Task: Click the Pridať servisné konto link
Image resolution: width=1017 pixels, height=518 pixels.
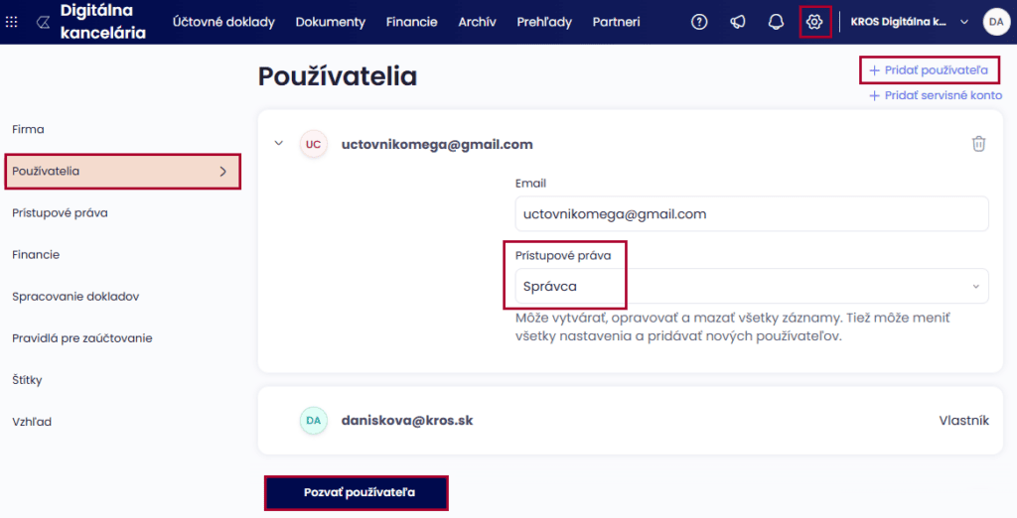Action: tap(936, 95)
